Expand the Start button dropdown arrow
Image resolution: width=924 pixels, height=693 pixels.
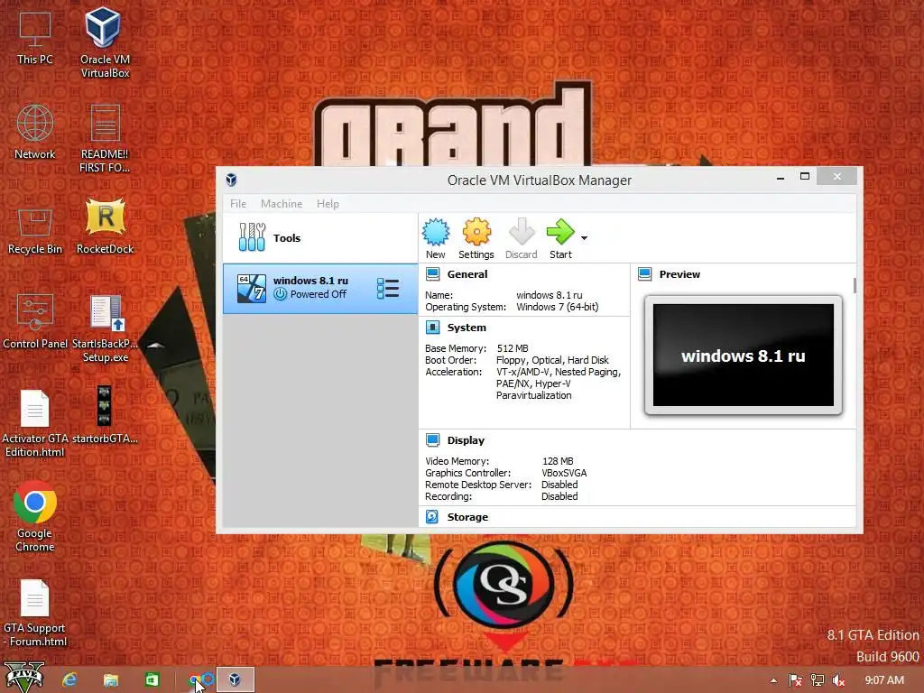[584, 238]
